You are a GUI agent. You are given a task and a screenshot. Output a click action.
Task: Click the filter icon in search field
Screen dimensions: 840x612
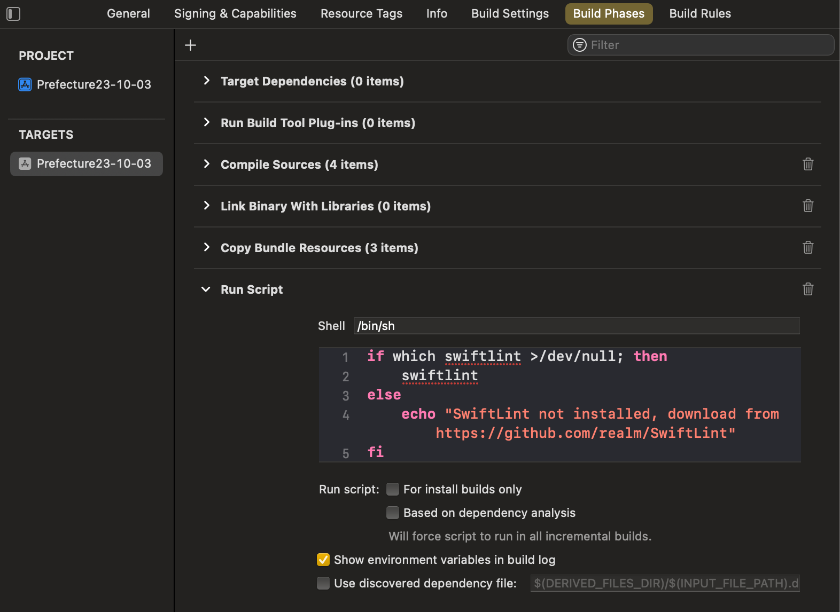(579, 45)
